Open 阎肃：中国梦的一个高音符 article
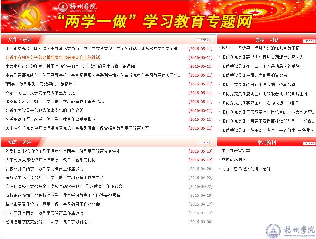The image size is (316, 239). [258, 85]
